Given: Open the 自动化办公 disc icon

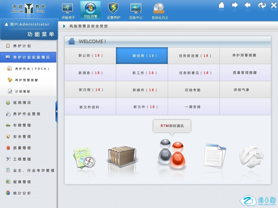Looking at the screenshot, I should pyautogui.click(x=159, y=9).
